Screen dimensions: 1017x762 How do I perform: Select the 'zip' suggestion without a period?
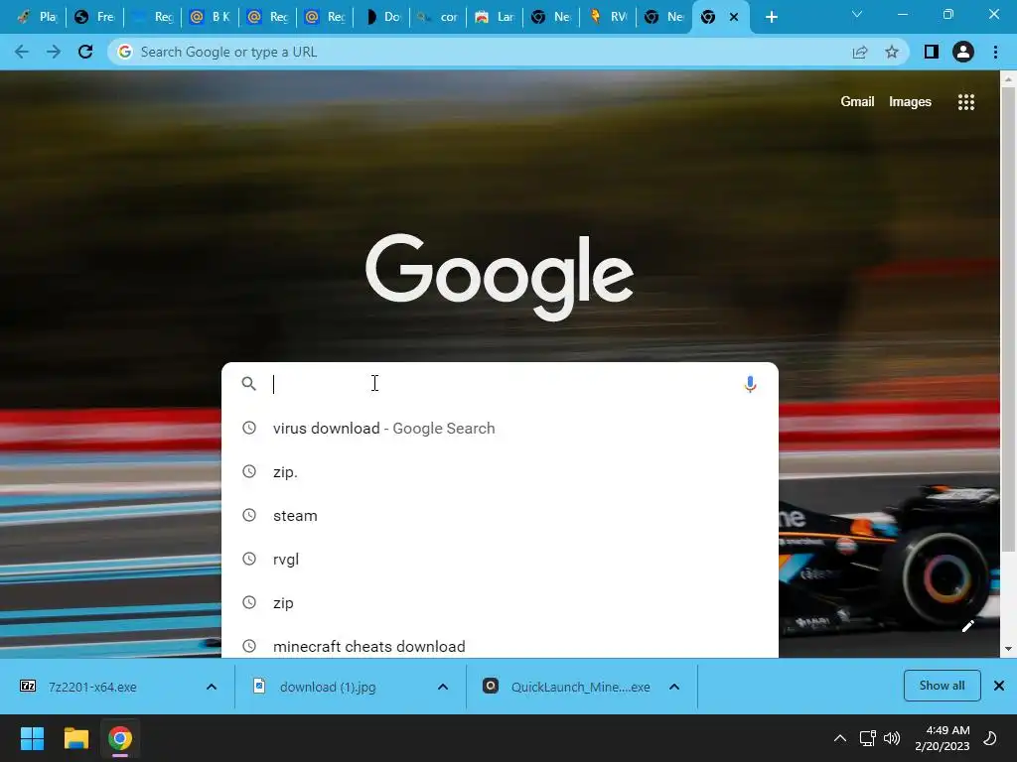(500, 603)
